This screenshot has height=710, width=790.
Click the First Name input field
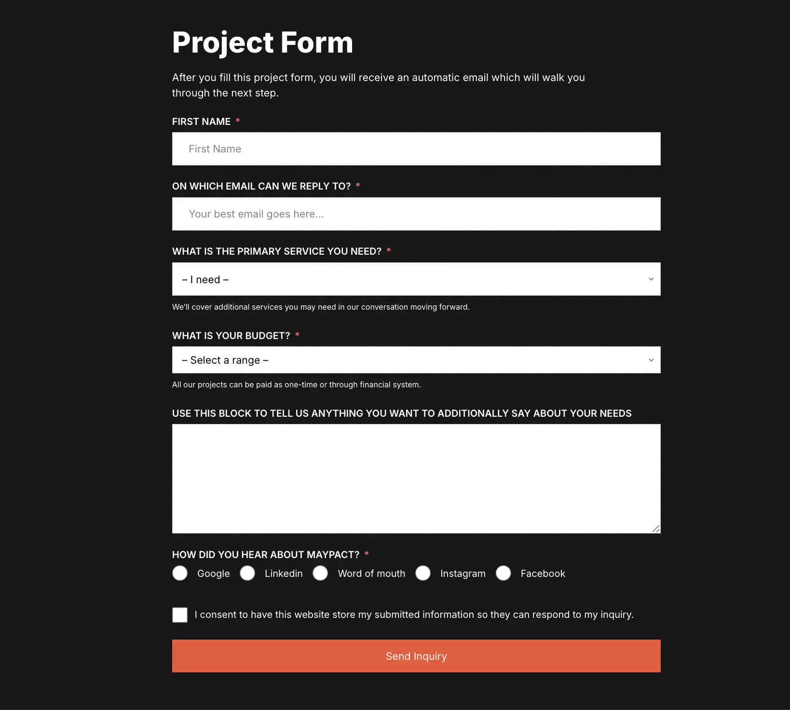(416, 149)
